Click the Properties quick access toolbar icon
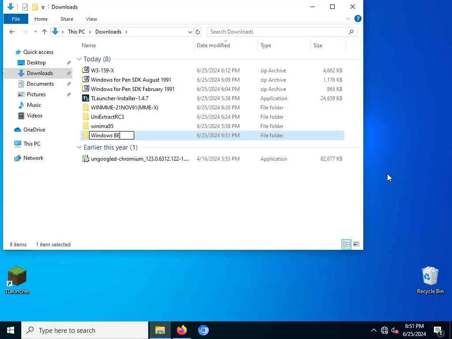This screenshot has height=339, width=452. (x=25, y=7)
